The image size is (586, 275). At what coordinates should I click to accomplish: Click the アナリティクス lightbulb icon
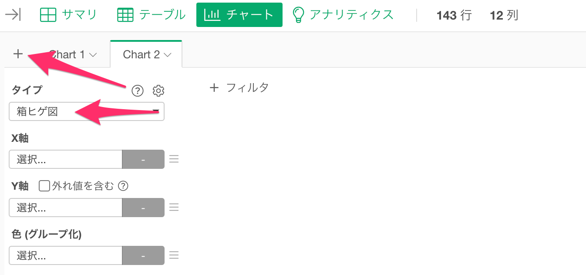[298, 15]
